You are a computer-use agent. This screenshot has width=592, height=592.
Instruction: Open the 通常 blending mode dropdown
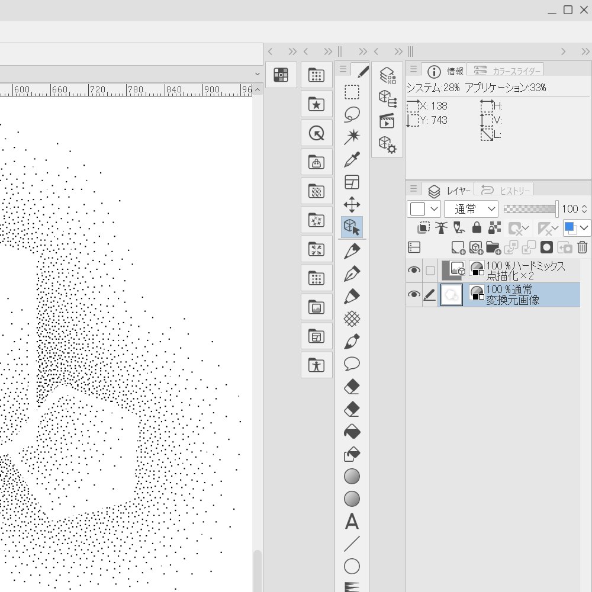tap(471, 209)
